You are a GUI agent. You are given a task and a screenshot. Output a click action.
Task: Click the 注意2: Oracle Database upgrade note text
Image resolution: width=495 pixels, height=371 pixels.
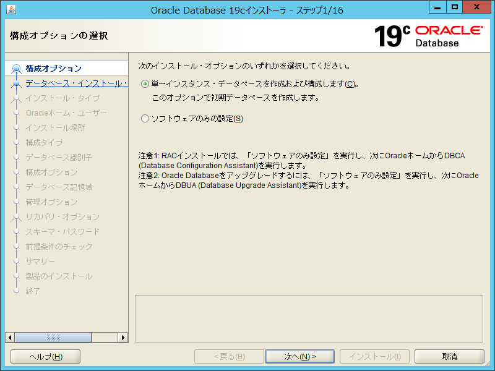[x=308, y=181]
